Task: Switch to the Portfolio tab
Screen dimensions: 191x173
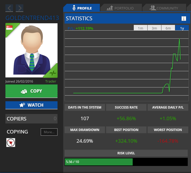Action: click(120, 8)
